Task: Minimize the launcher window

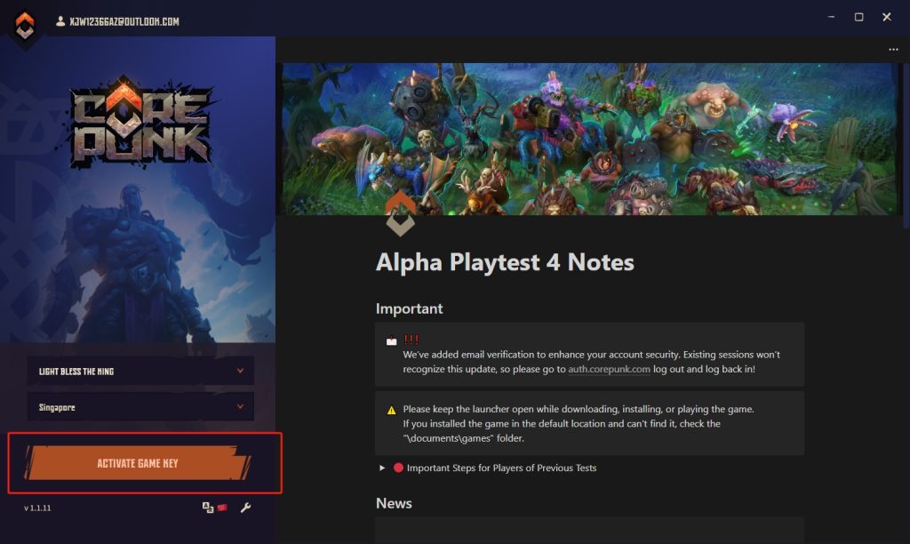Action: tap(831, 17)
